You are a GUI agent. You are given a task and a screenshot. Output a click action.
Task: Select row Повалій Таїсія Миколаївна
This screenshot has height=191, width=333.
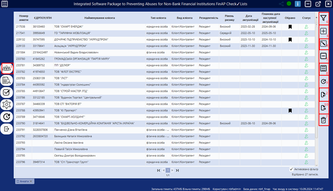coord(165,149)
